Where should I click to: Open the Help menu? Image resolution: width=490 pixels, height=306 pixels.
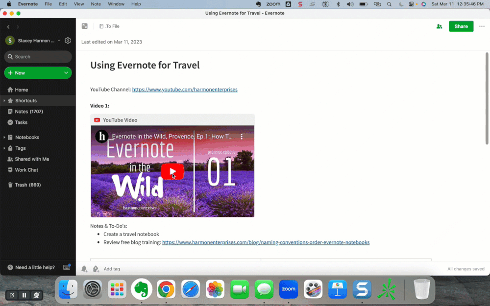136,4
